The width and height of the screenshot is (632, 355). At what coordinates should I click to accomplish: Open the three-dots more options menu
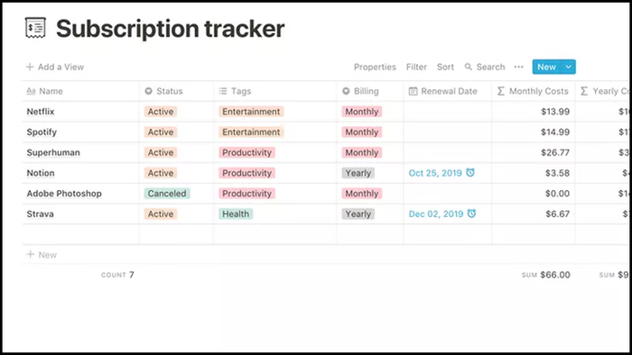pos(519,67)
